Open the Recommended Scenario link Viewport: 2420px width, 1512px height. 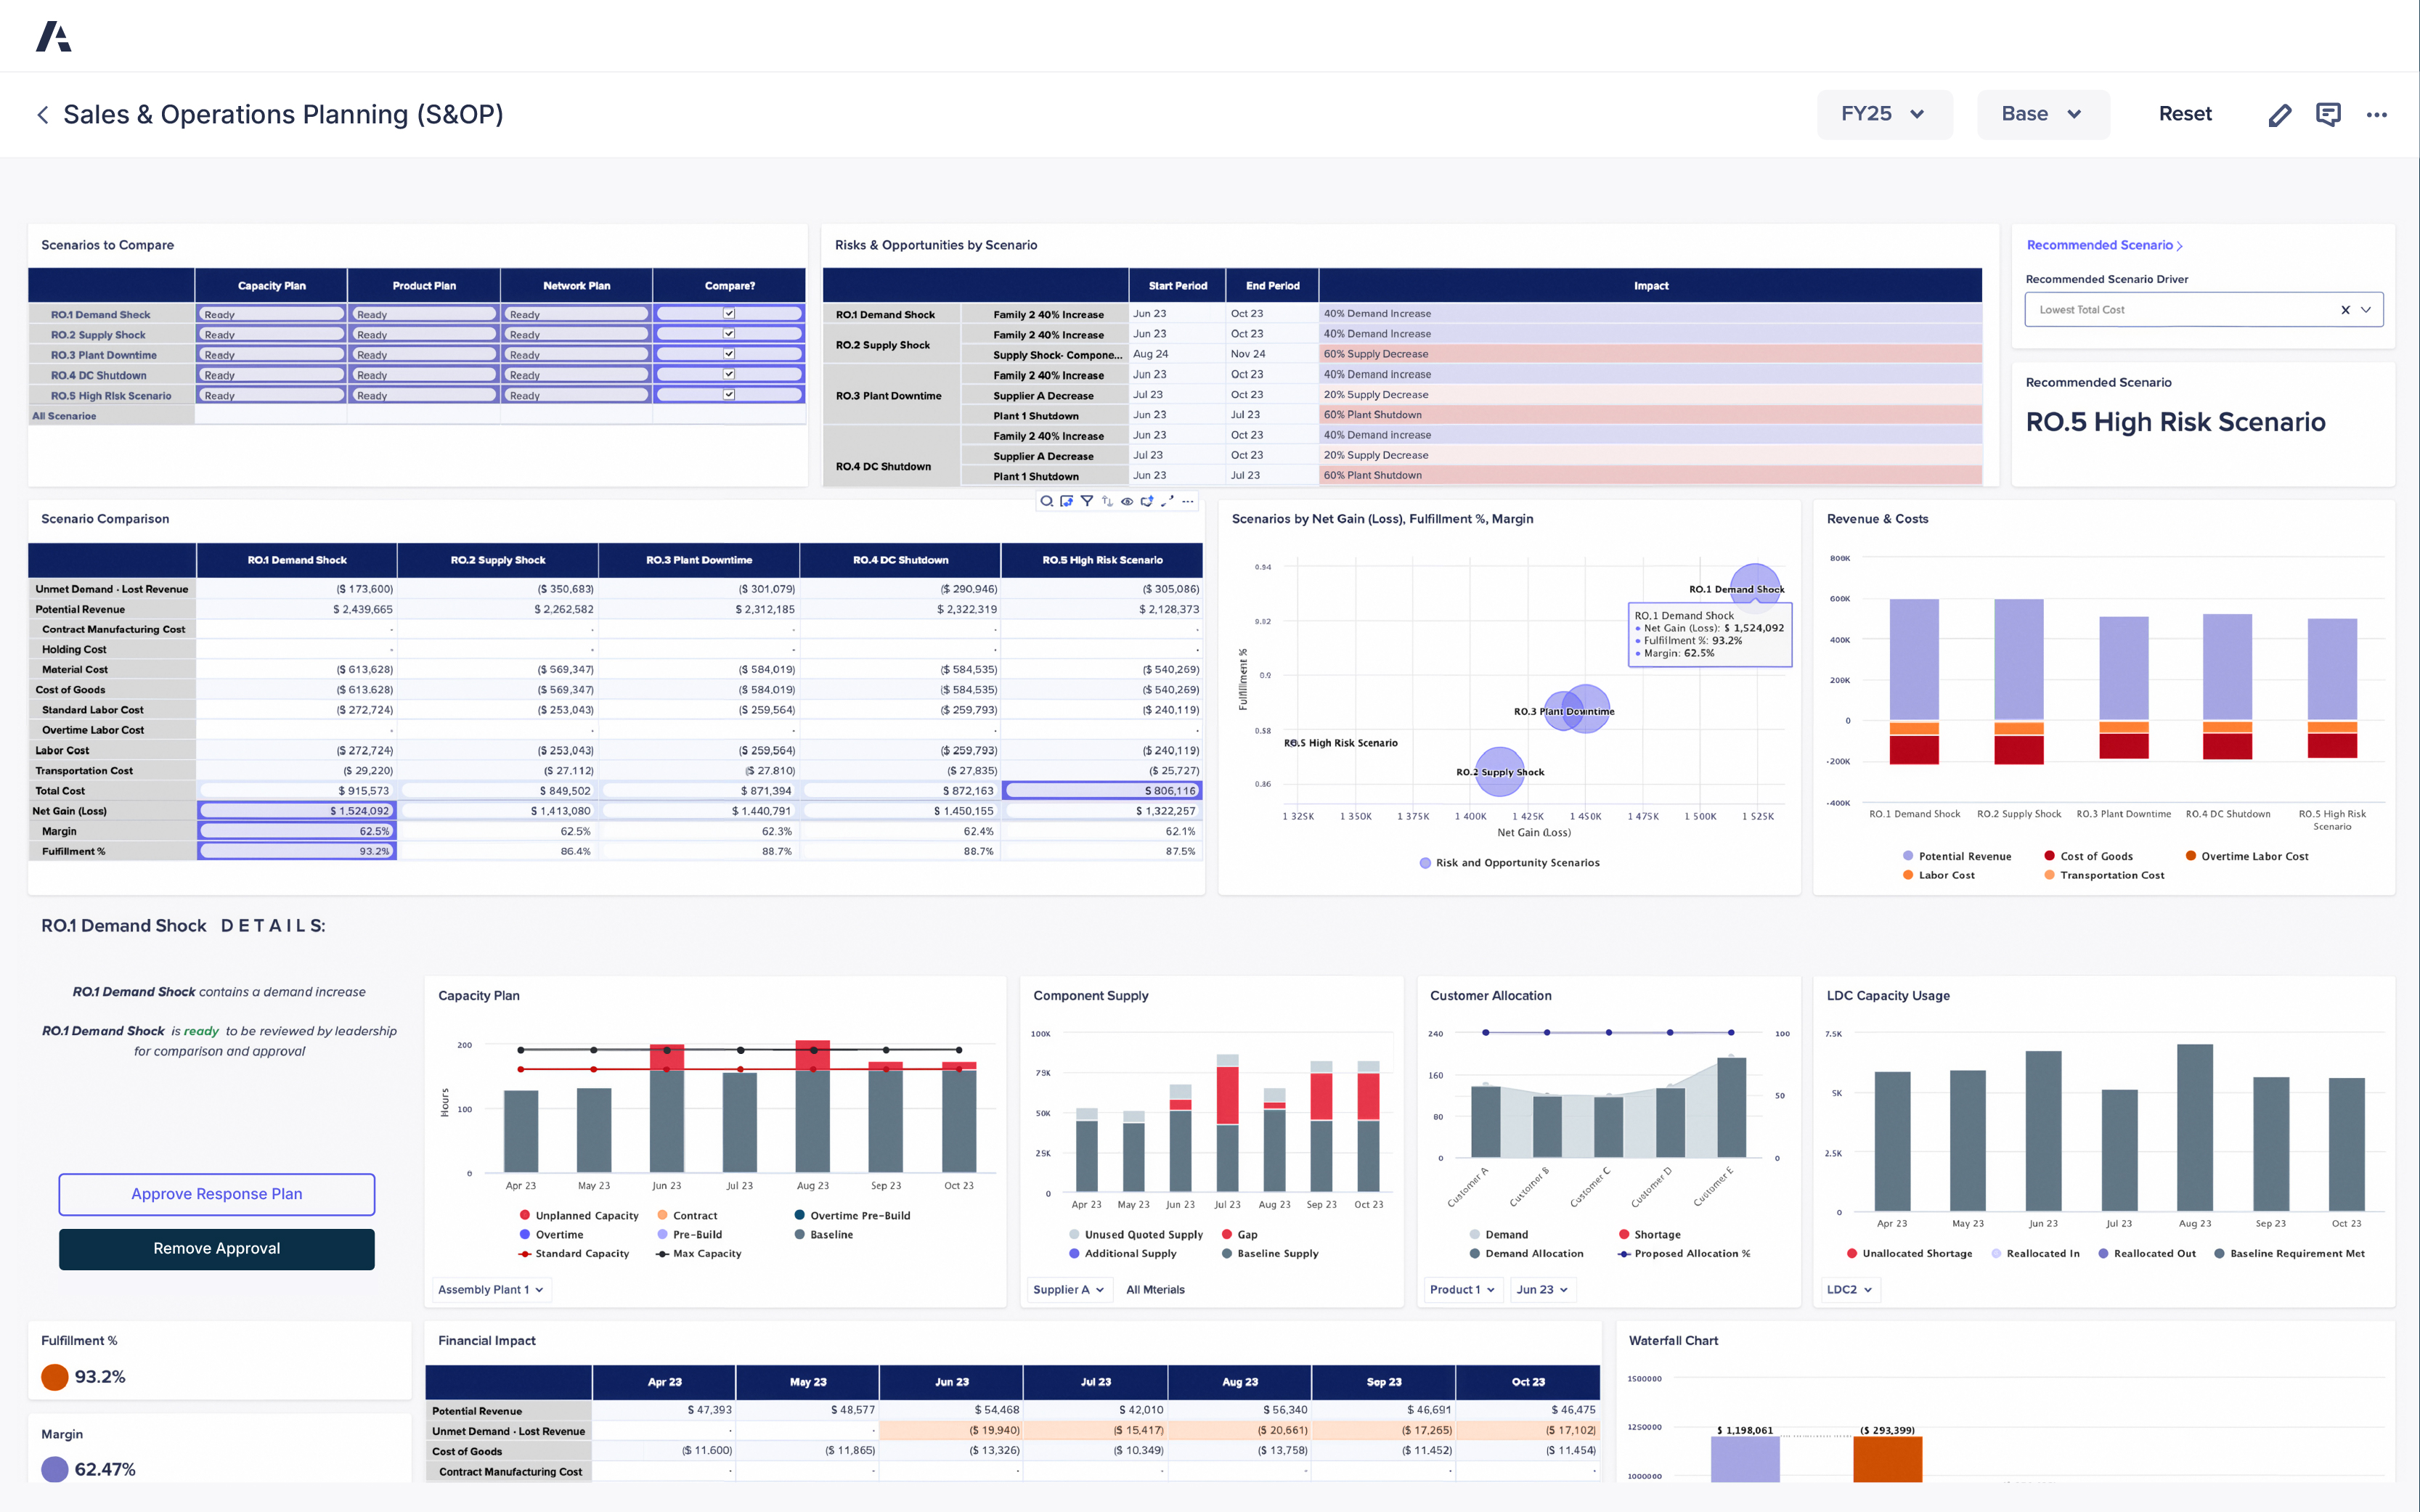click(x=2104, y=244)
